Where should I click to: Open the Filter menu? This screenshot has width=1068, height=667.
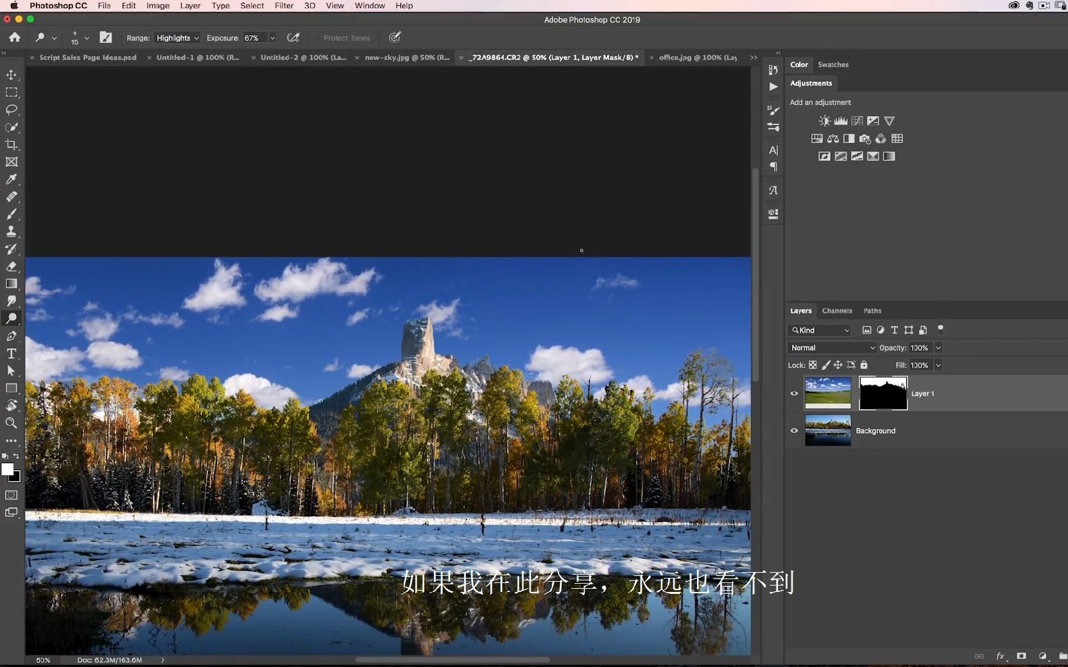(284, 6)
